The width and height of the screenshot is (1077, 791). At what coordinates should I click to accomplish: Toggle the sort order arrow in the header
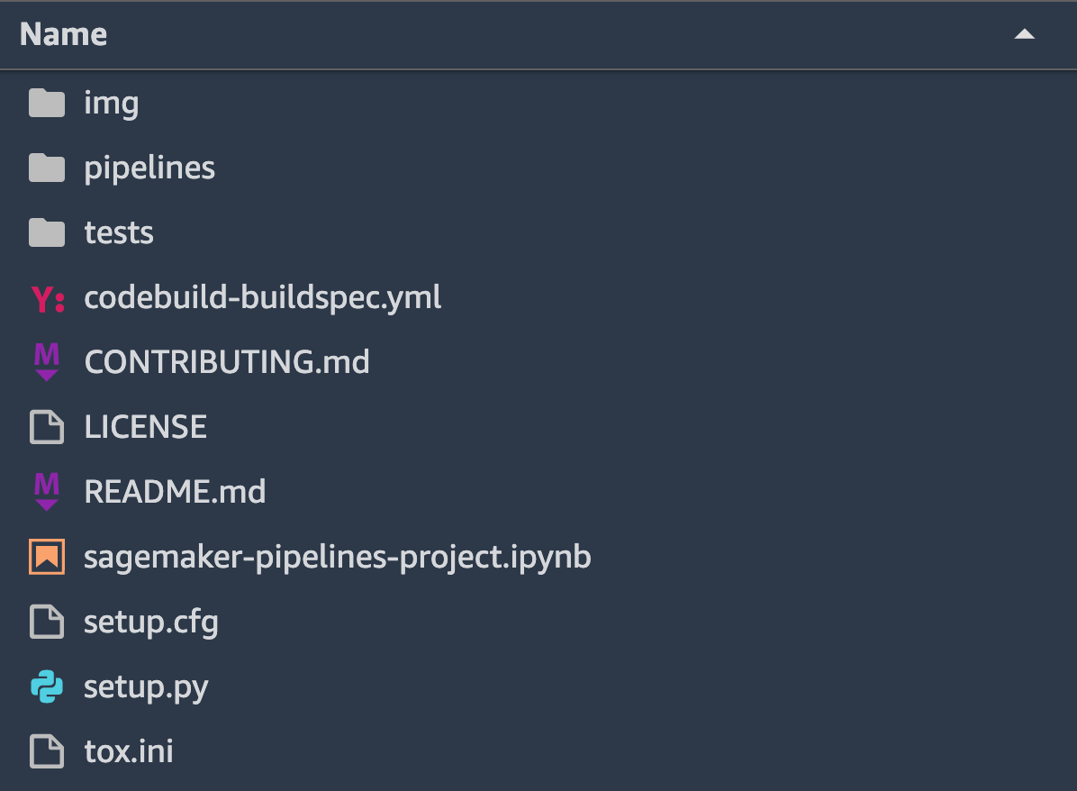[1024, 35]
